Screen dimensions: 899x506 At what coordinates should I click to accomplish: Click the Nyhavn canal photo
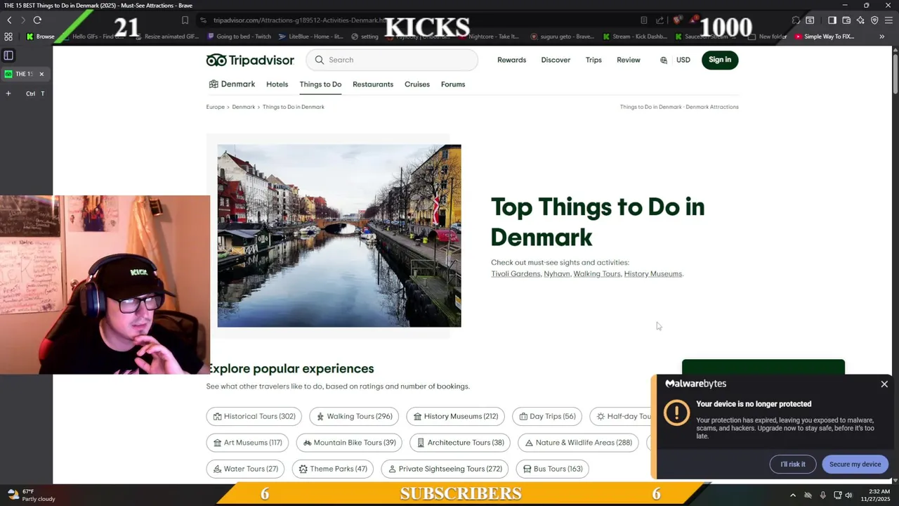339,235
